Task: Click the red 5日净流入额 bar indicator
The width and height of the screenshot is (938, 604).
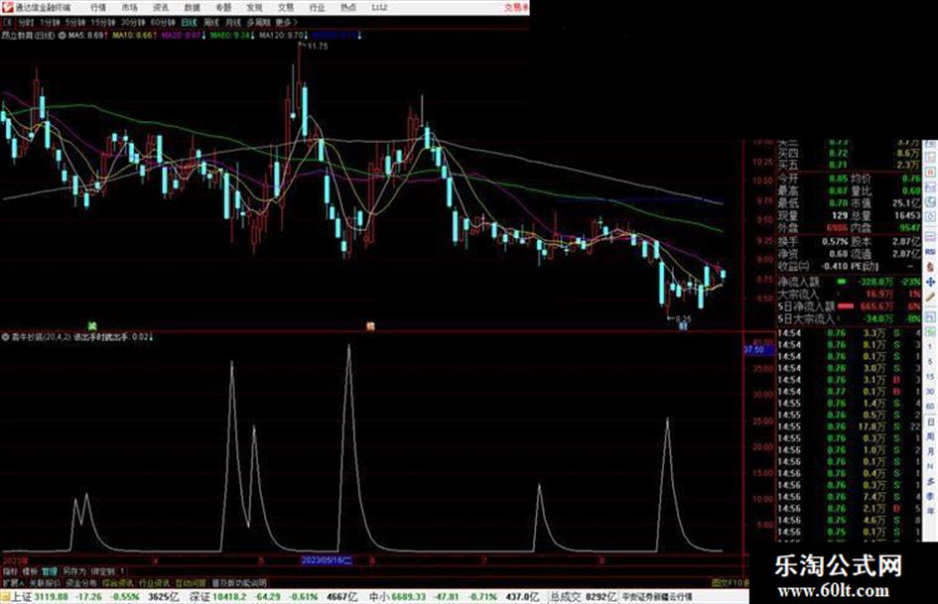Action: click(x=846, y=306)
